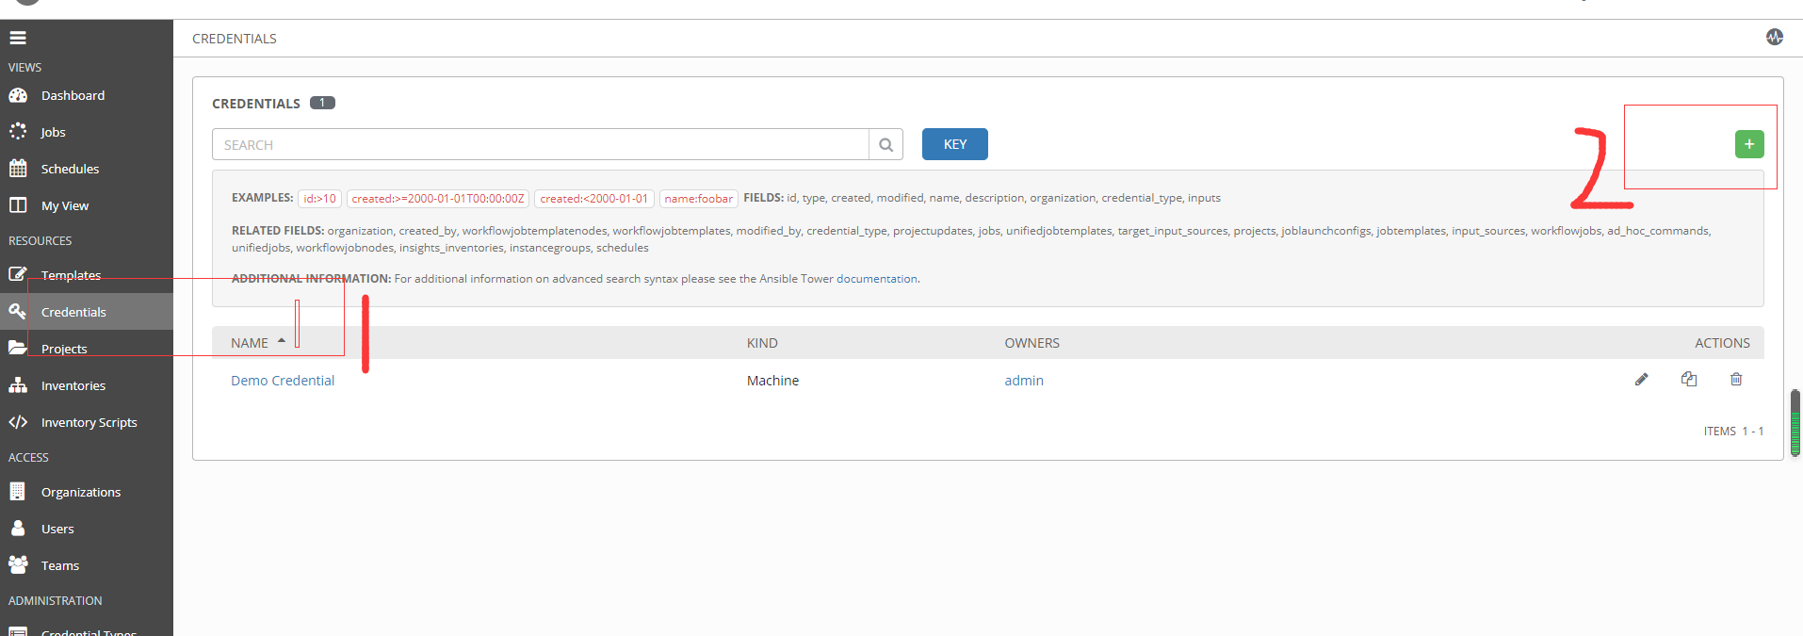Sort by the NAME column header
This screenshot has height=636, width=1803.
pos(250,343)
